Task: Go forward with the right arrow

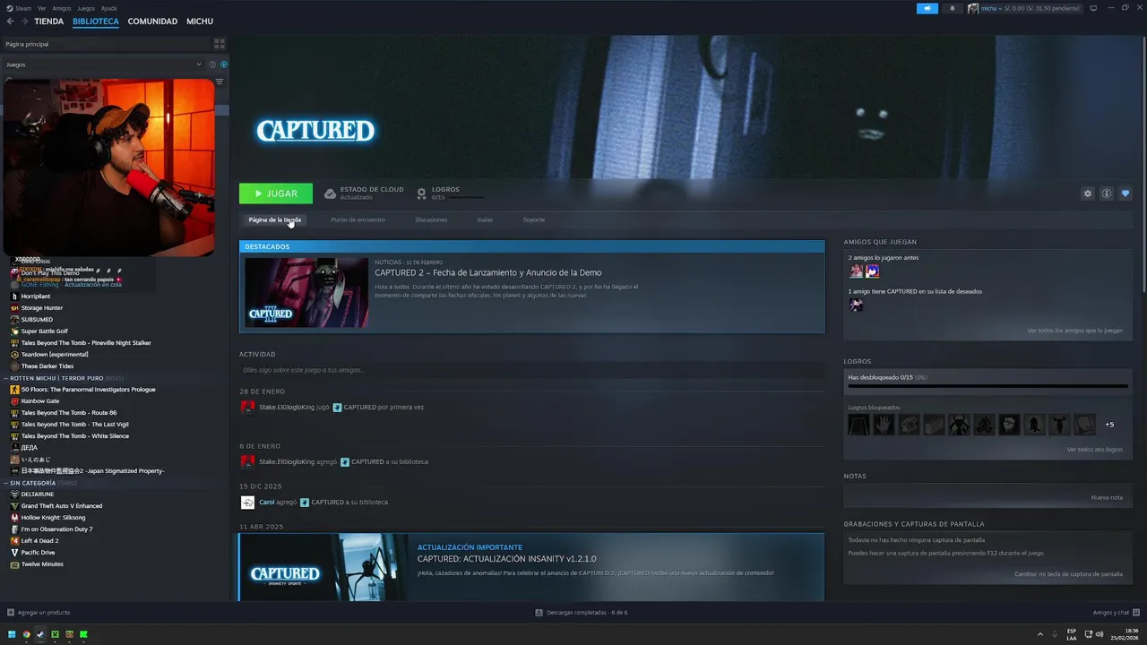Action: [23, 21]
